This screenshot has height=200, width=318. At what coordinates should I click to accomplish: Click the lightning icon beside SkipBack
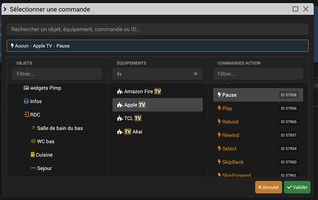(219, 162)
